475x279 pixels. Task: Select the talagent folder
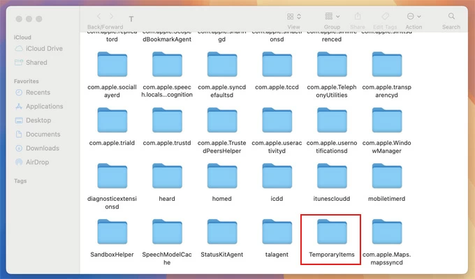(x=277, y=233)
